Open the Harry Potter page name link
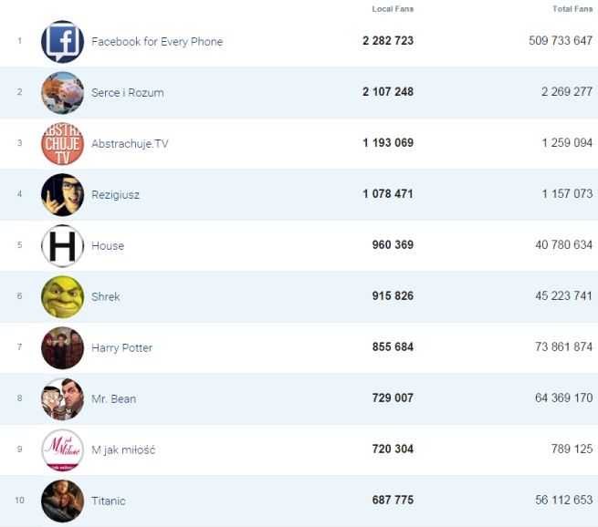 [121, 348]
